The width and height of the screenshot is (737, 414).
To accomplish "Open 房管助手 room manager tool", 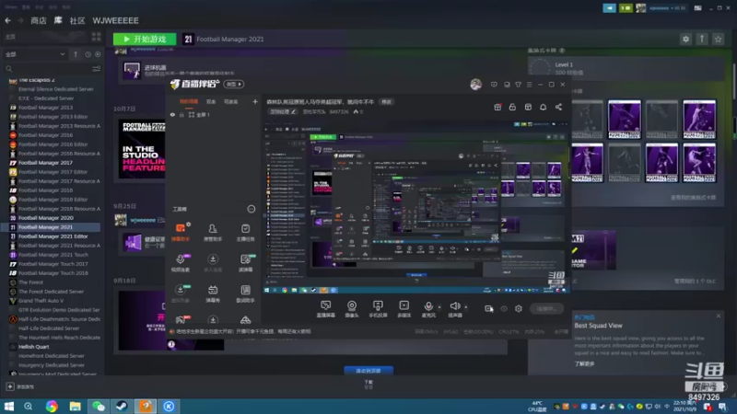I will coord(213,233).
